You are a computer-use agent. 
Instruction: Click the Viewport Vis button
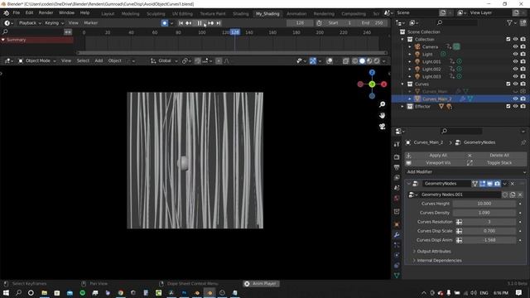(x=435, y=163)
